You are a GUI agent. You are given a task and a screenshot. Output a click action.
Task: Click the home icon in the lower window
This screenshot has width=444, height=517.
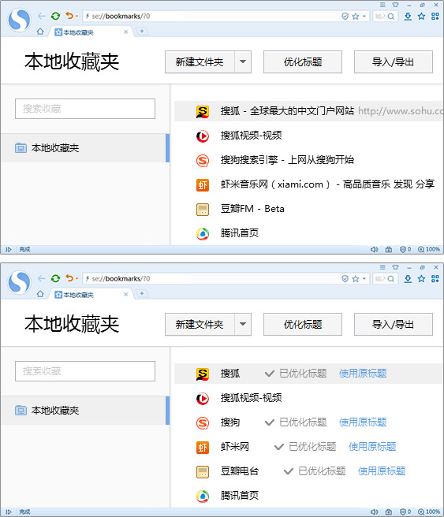point(40,294)
